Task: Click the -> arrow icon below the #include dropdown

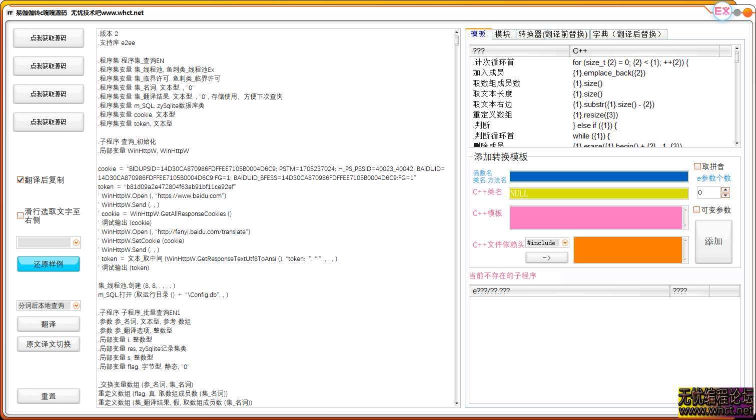Action: [x=546, y=257]
